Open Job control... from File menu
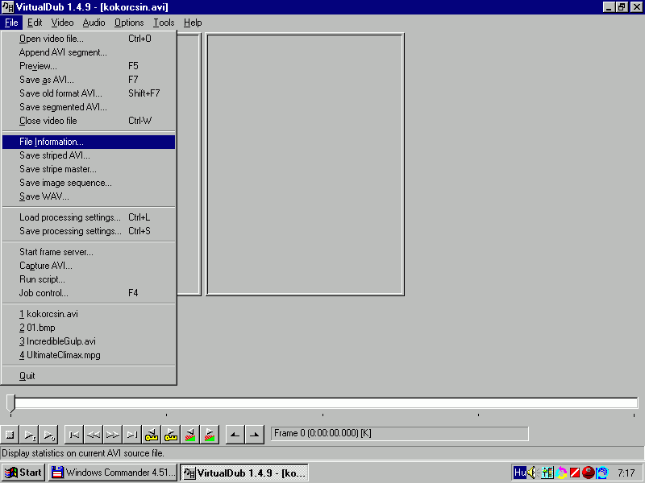 (x=89, y=293)
